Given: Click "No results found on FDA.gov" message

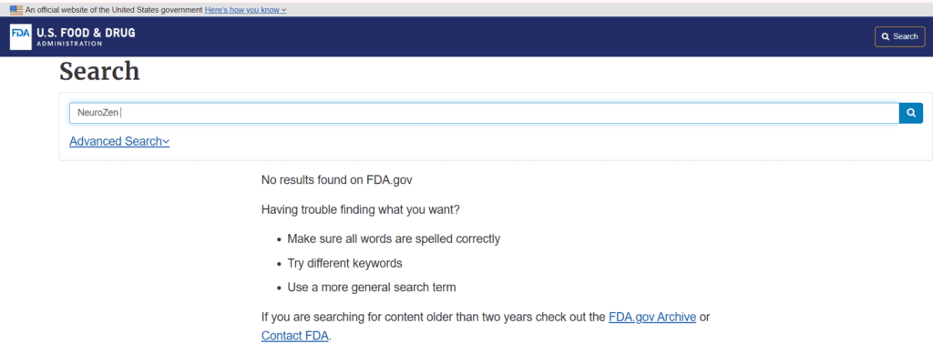Looking at the screenshot, I should tap(337, 179).
